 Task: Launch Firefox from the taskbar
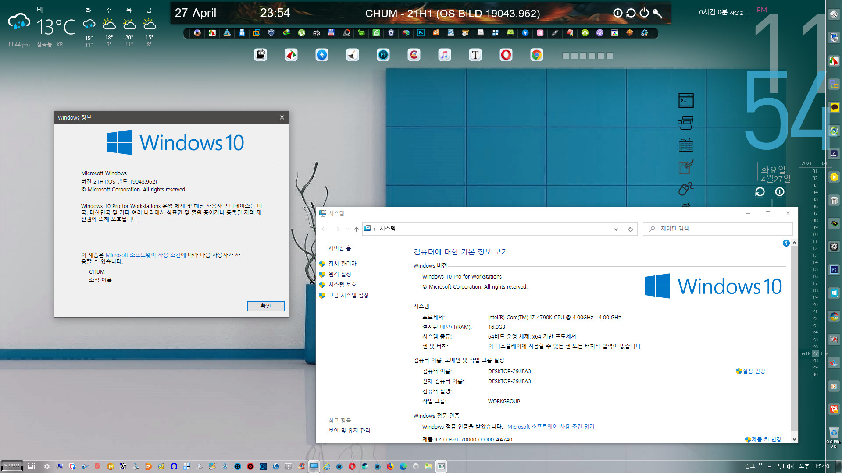(x=390, y=466)
